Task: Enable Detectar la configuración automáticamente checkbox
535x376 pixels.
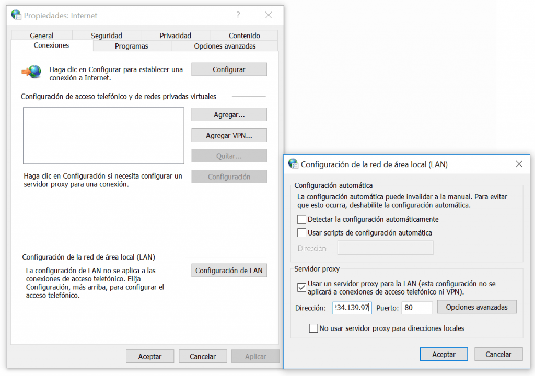Action: pos(301,219)
